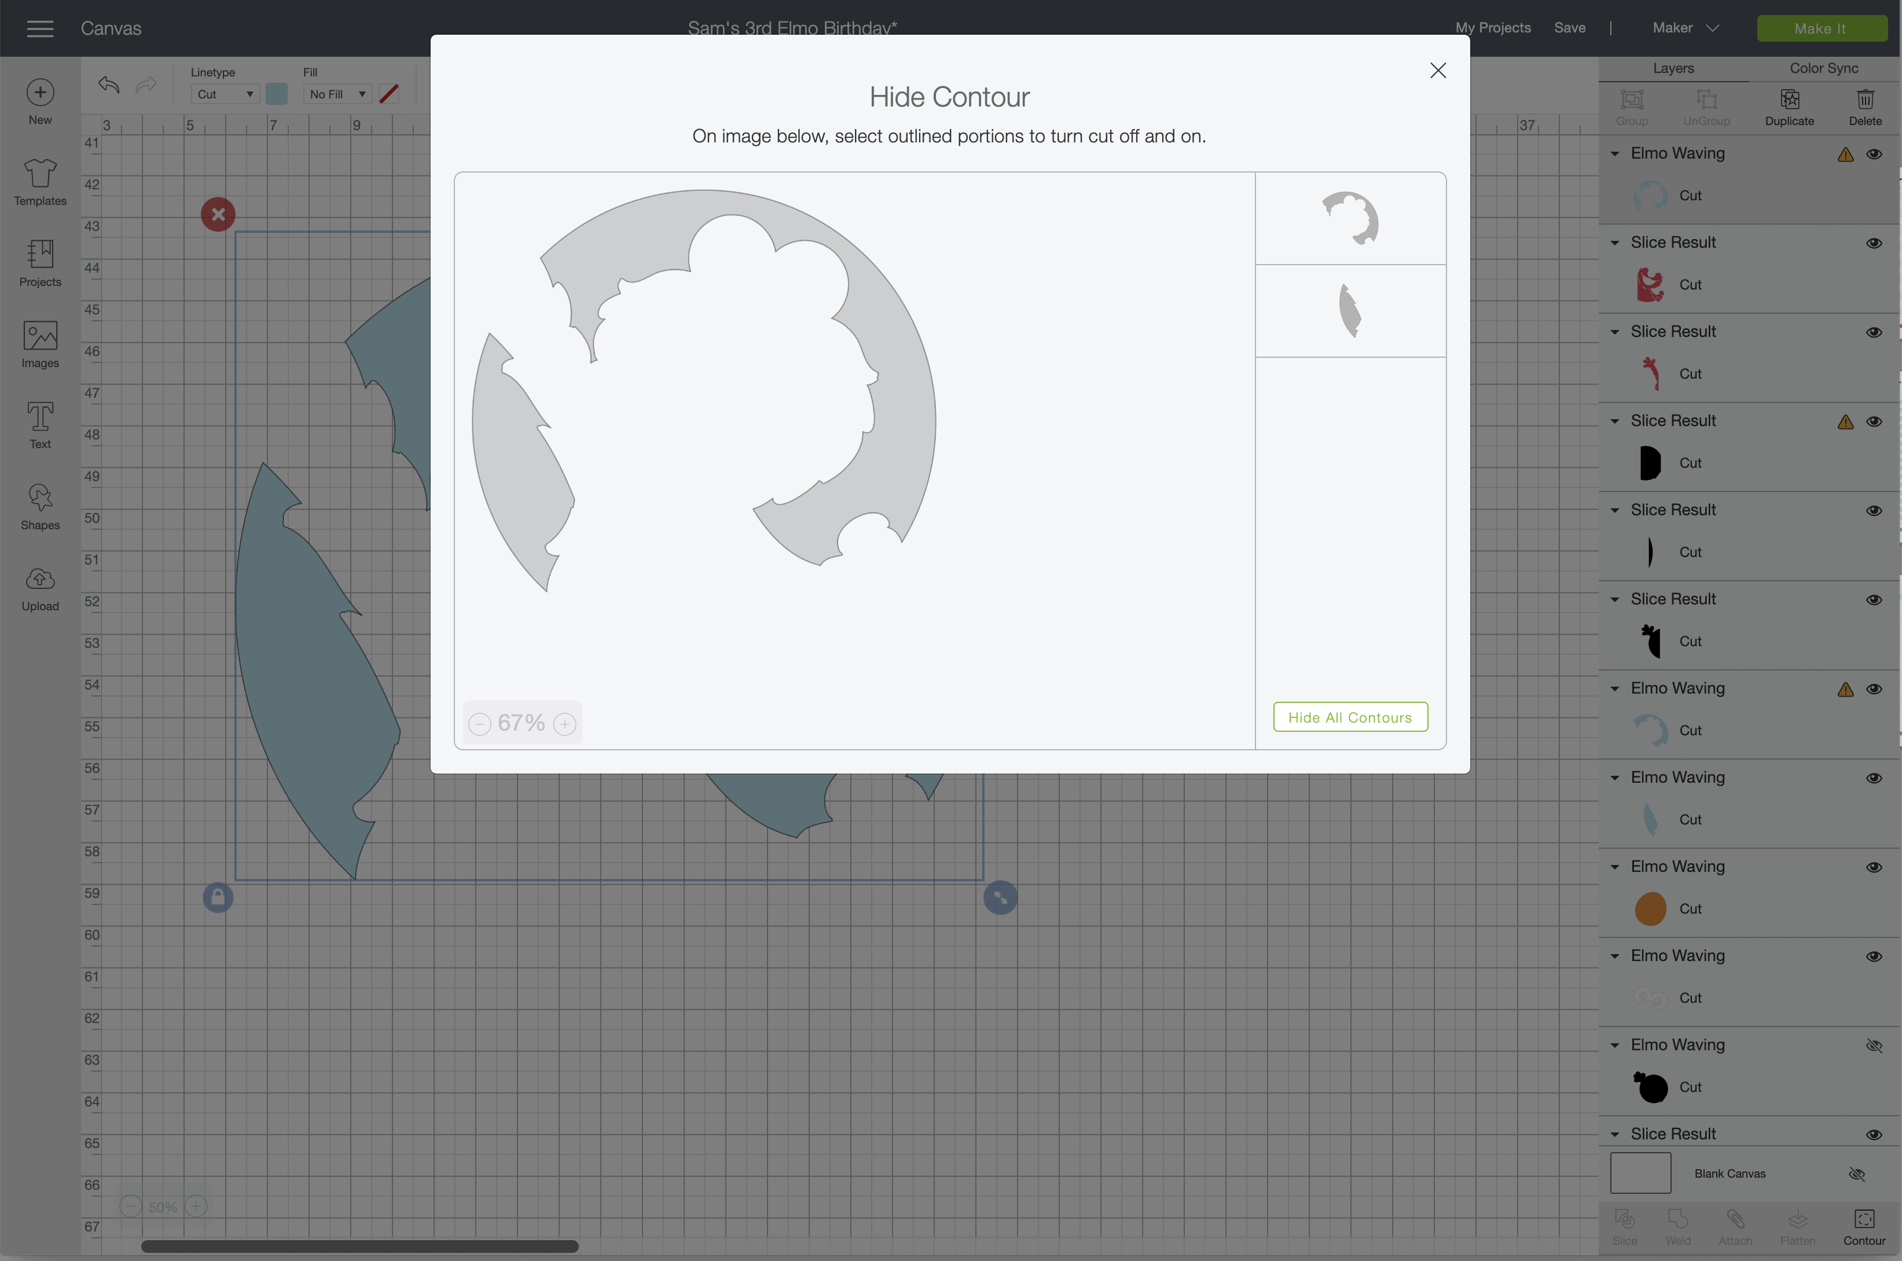Open the main hamburger menu
Image resolution: width=1902 pixels, height=1261 pixels.
click(39, 29)
